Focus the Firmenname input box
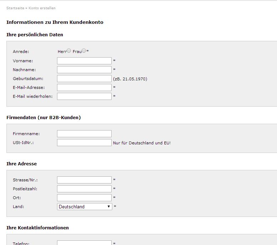 84,134
